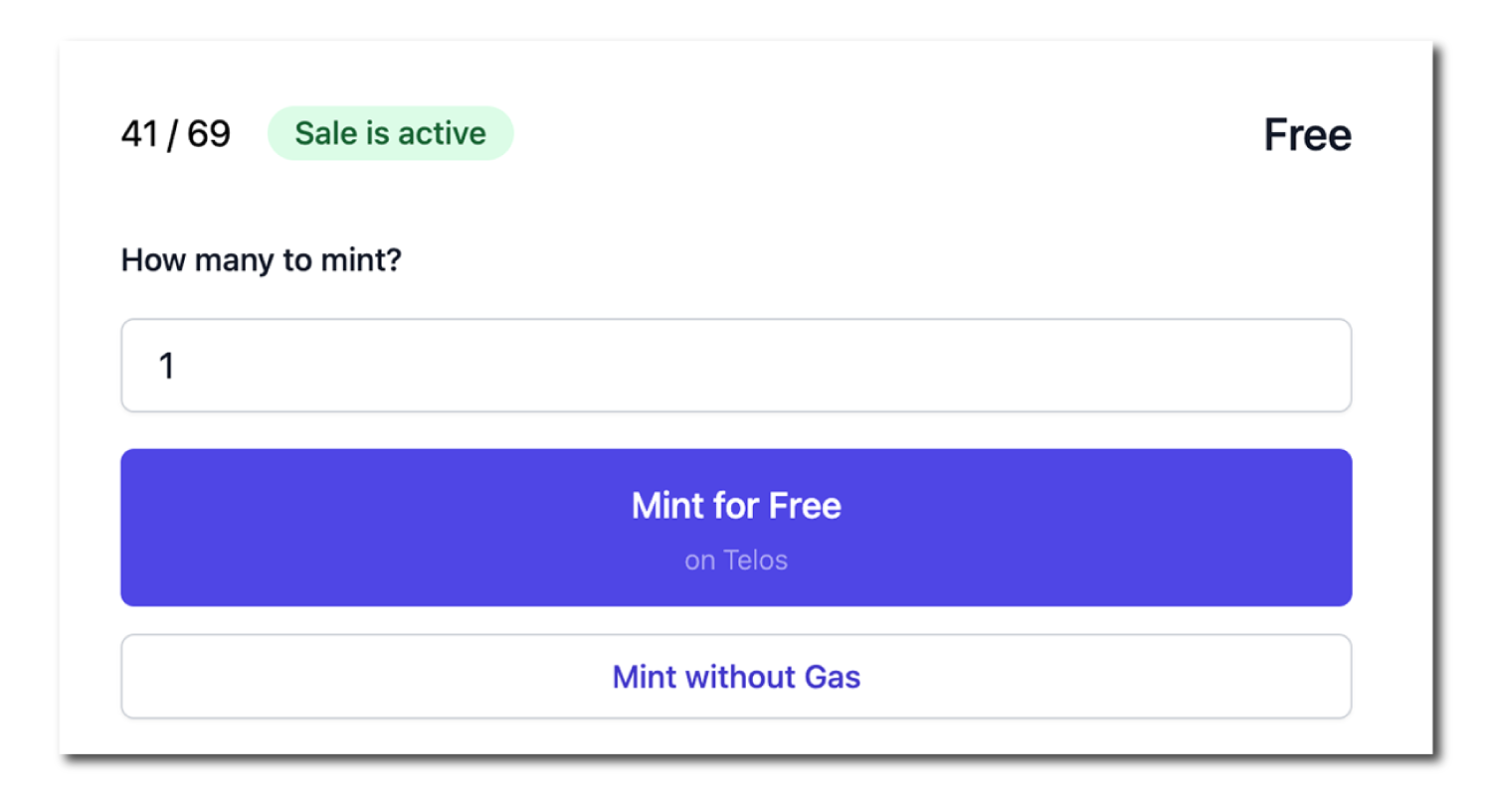Click the total supply number 69
1492x795 pixels.
tap(209, 133)
